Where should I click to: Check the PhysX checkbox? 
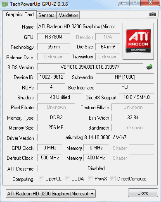[90, 178]
